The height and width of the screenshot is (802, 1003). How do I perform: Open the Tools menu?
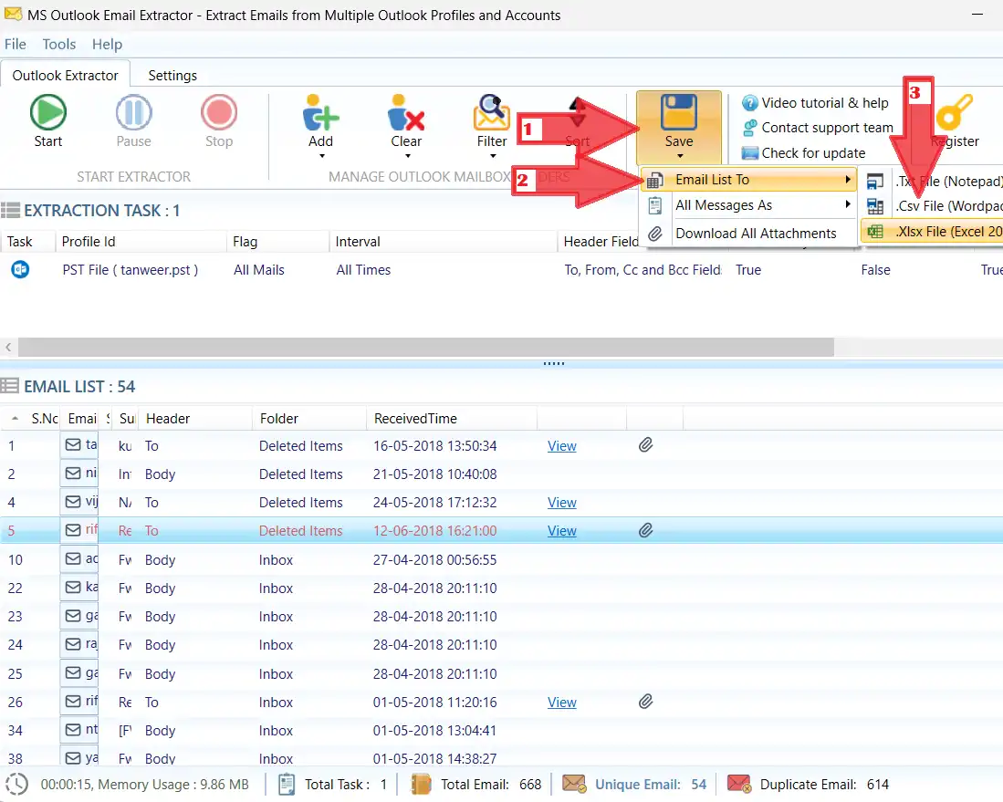point(58,44)
